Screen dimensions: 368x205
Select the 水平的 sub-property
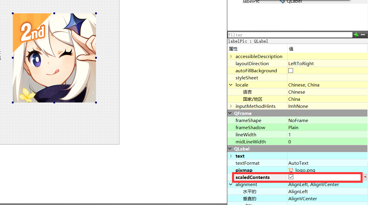click(249, 191)
